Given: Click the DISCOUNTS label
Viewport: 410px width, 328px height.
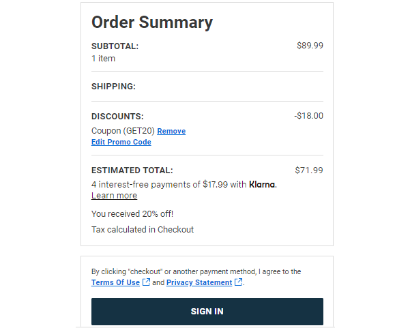Looking at the screenshot, I should [x=117, y=117].
